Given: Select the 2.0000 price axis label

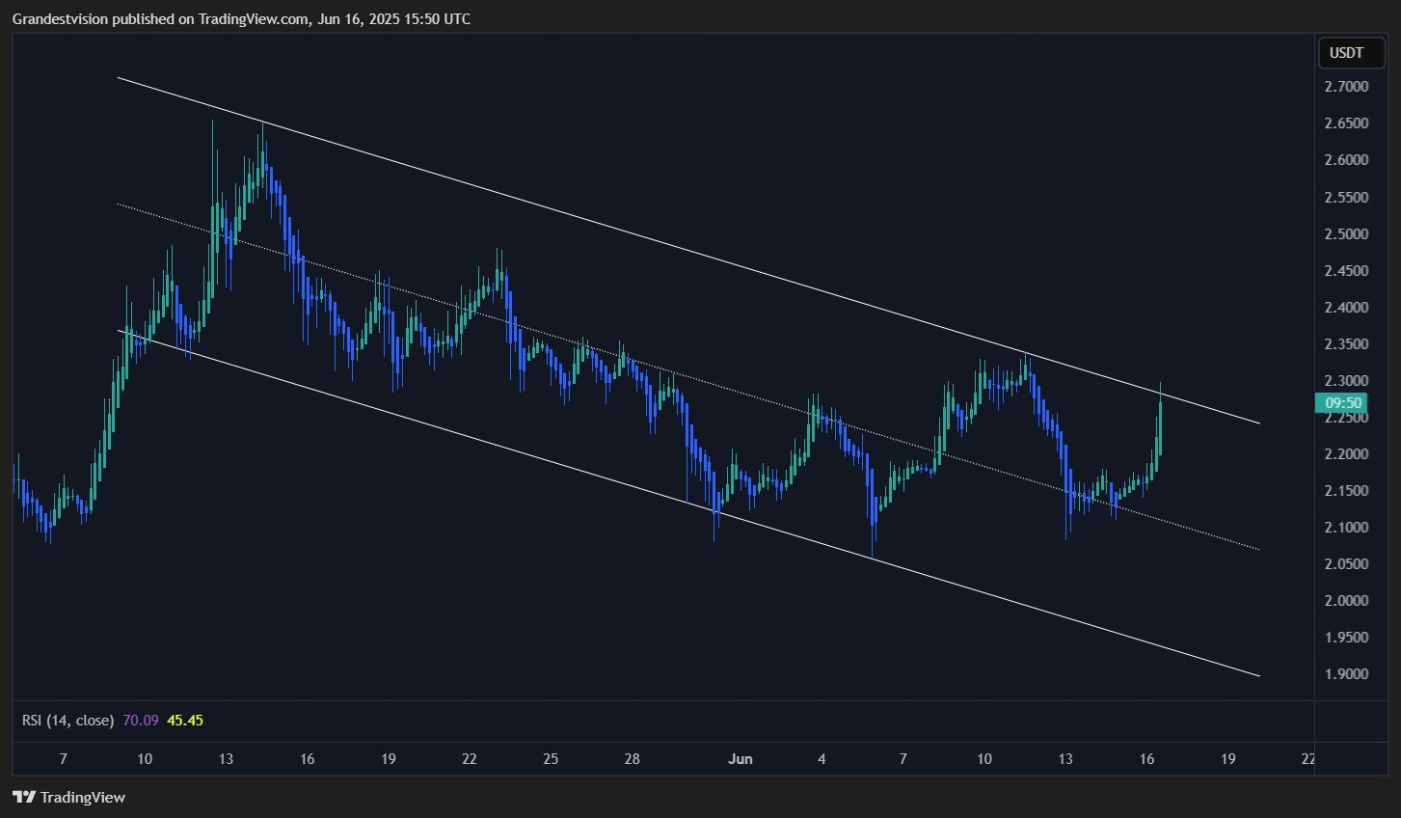Looking at the screenshot, I should (x=1346, y=601).
